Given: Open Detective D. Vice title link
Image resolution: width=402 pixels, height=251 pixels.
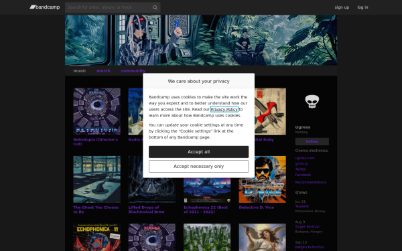Looking at the screenshot, I should [x=257, y=207].
